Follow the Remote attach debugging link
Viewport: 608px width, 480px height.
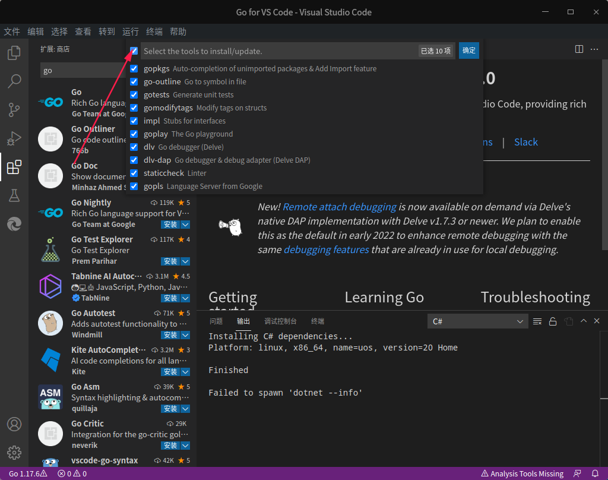click(339, 207)
